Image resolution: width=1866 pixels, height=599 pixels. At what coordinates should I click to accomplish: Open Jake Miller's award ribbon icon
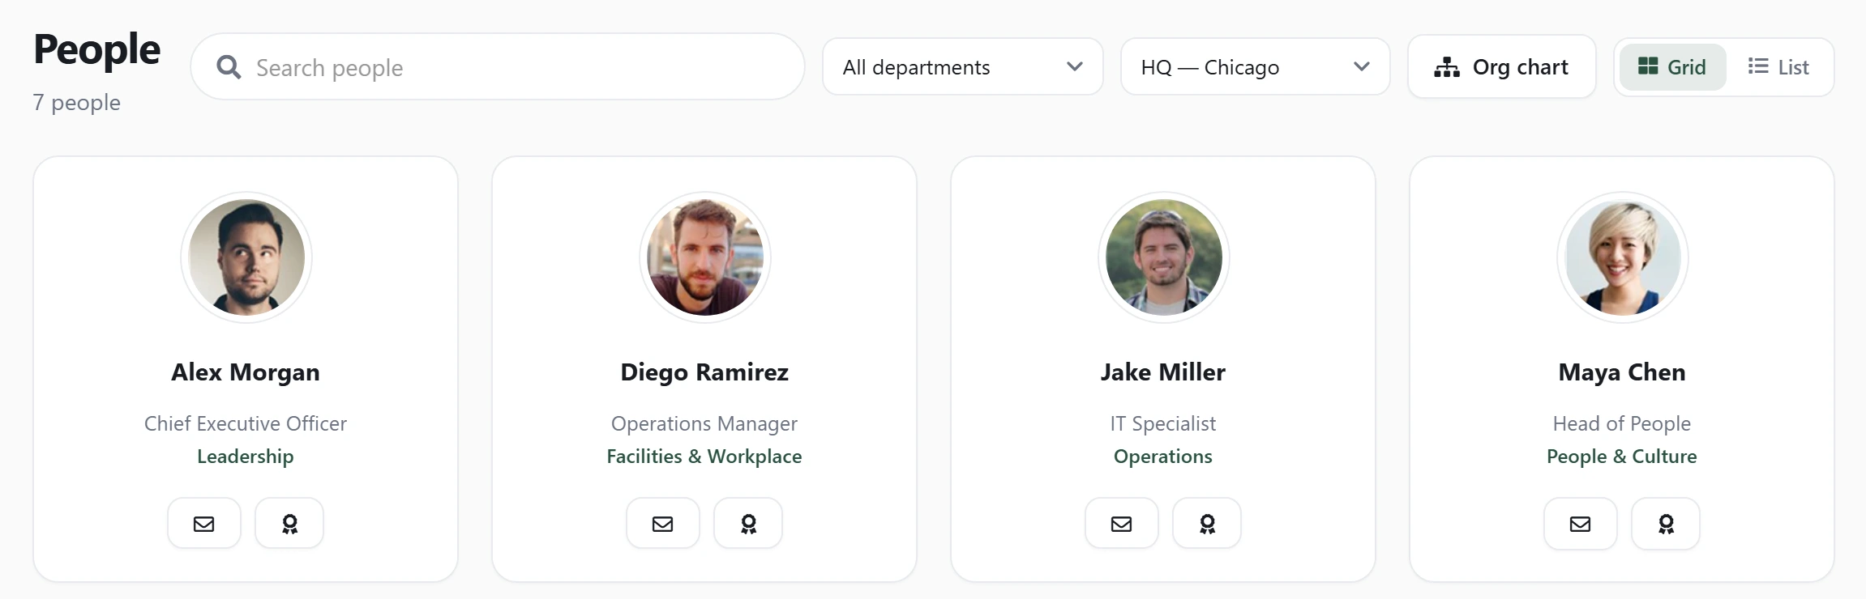1207,524
